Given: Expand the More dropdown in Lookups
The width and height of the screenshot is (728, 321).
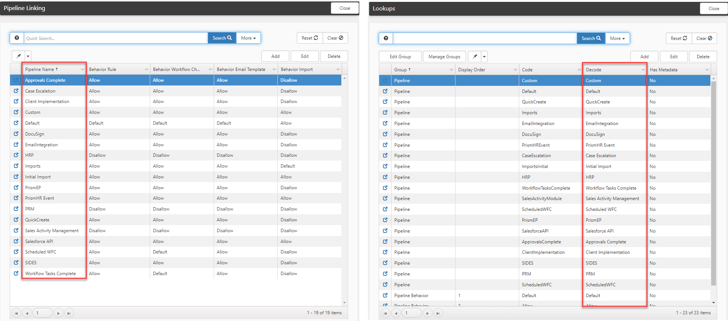Looking at the screenshot, I should 617,38.
